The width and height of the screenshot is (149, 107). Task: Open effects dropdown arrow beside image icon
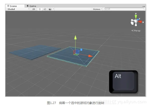(x=53, y=9)
